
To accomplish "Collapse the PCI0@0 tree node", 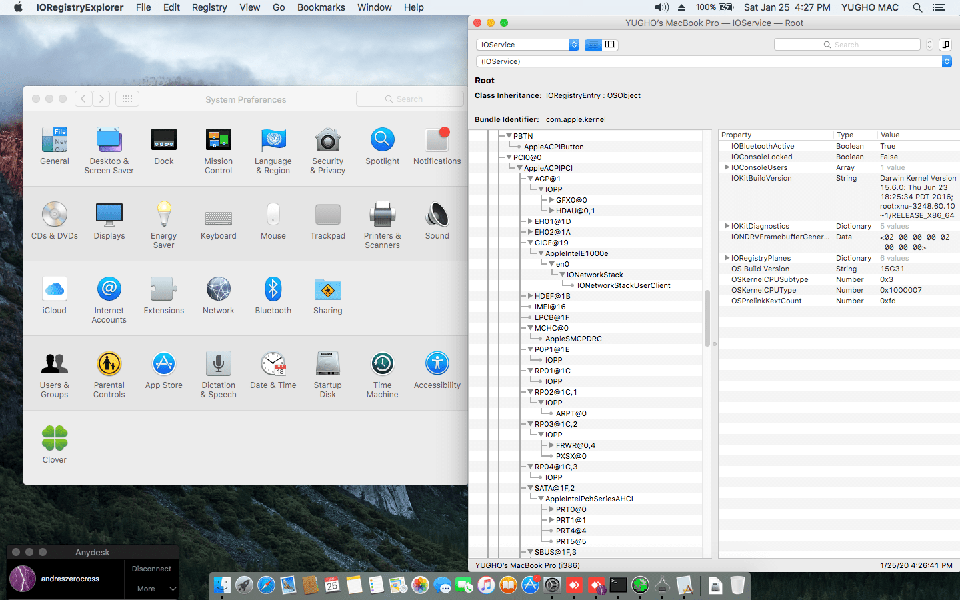I will [x=509, y=157].
